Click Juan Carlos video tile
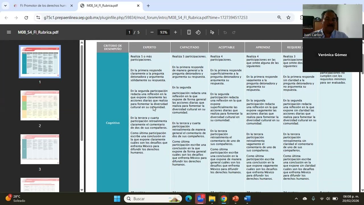The height and width of the screenshot is (205, 364). click(332, 21)
